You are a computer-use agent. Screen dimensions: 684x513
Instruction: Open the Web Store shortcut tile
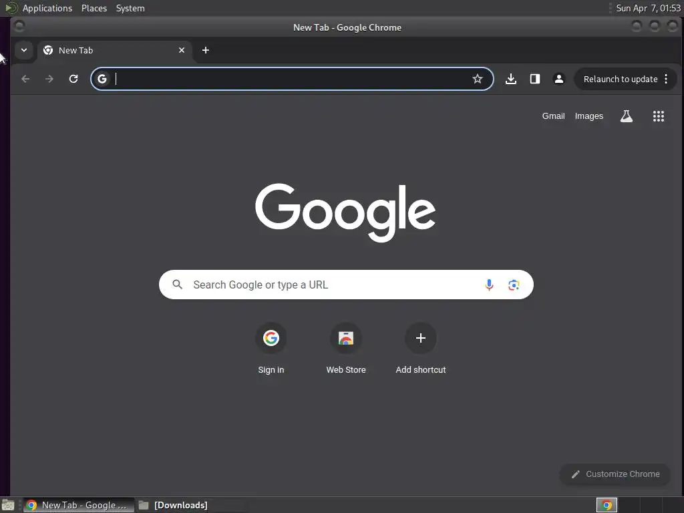coord(346,349)
